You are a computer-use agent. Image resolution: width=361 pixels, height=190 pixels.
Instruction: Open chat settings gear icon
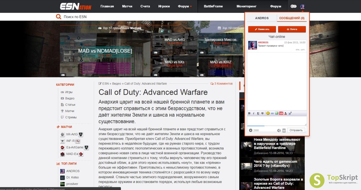[251, 130]
